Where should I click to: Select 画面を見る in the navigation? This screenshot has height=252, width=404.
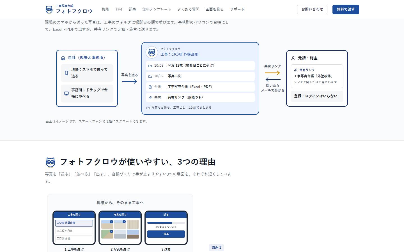(x=215, y=9)
